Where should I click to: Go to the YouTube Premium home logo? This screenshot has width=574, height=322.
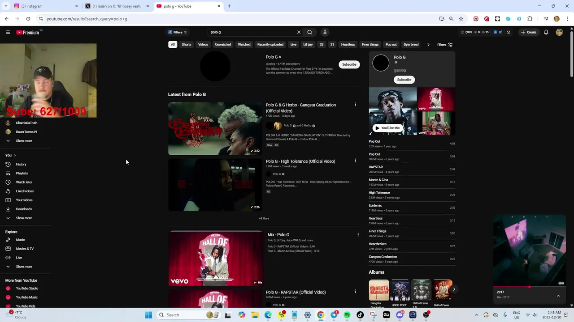[x=28, y=32]
